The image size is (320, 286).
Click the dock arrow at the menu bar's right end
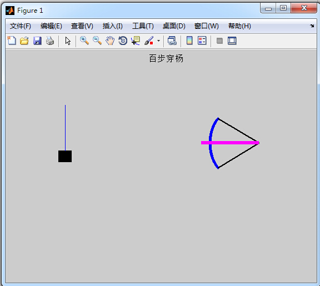pyautogui.click(x=312, y=26)
